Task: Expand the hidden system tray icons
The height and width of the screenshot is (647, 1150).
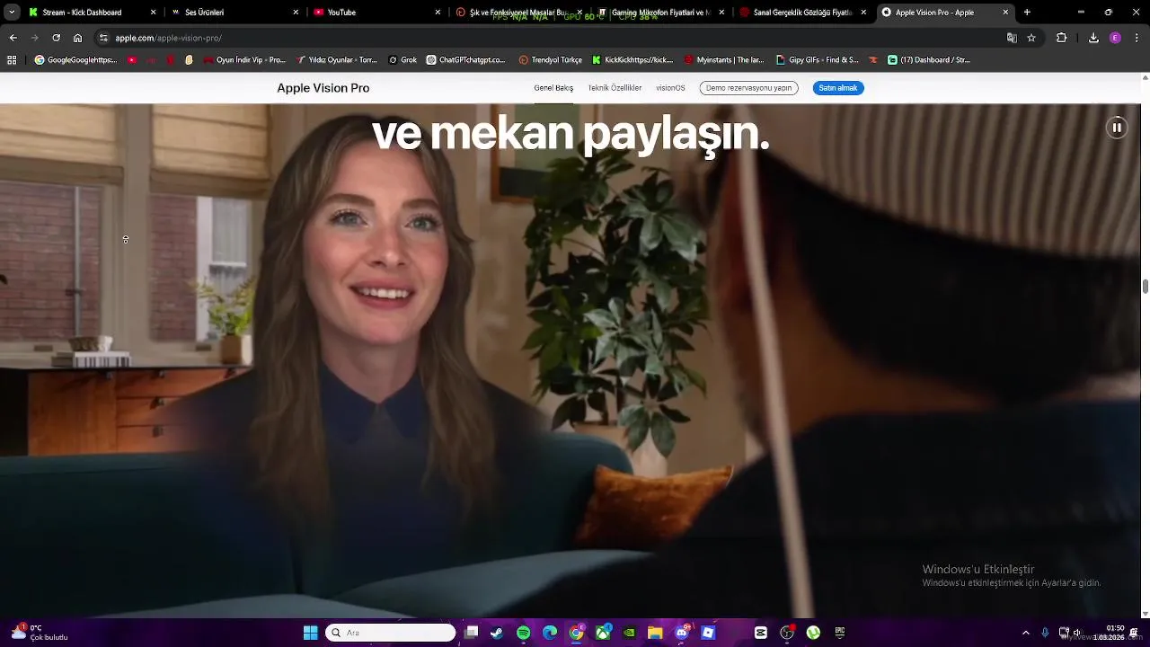Action: tap(1026, 633)
